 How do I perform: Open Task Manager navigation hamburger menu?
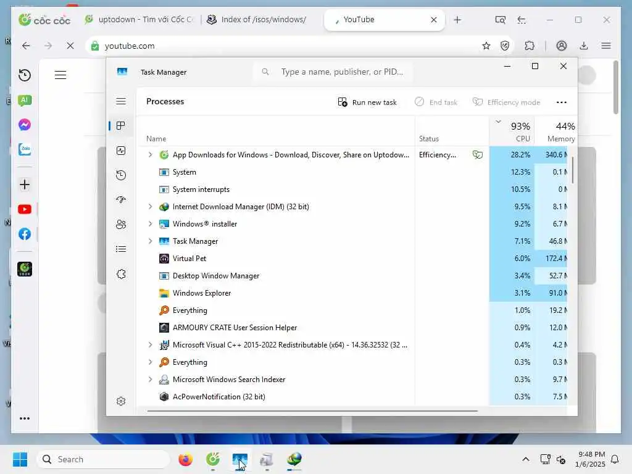click(x=121, y=101)
